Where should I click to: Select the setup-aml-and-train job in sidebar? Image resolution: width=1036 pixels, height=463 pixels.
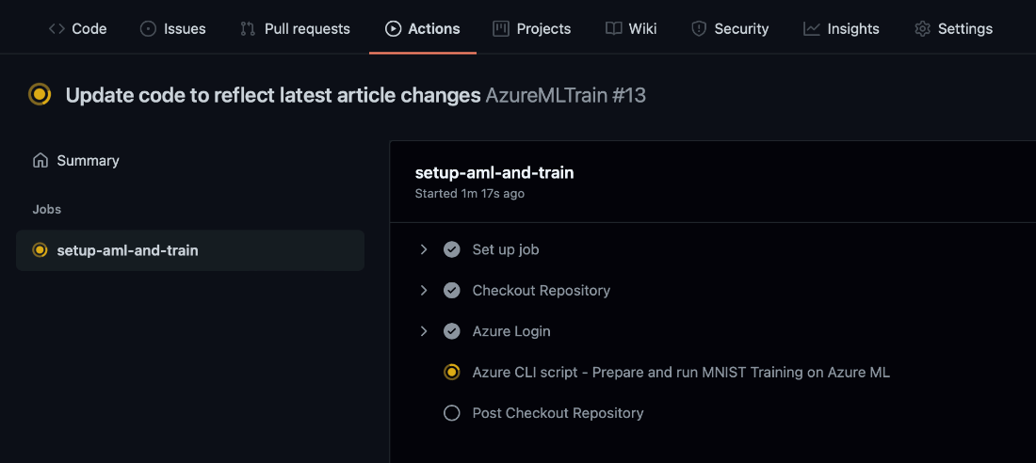[x=190, y=250]
